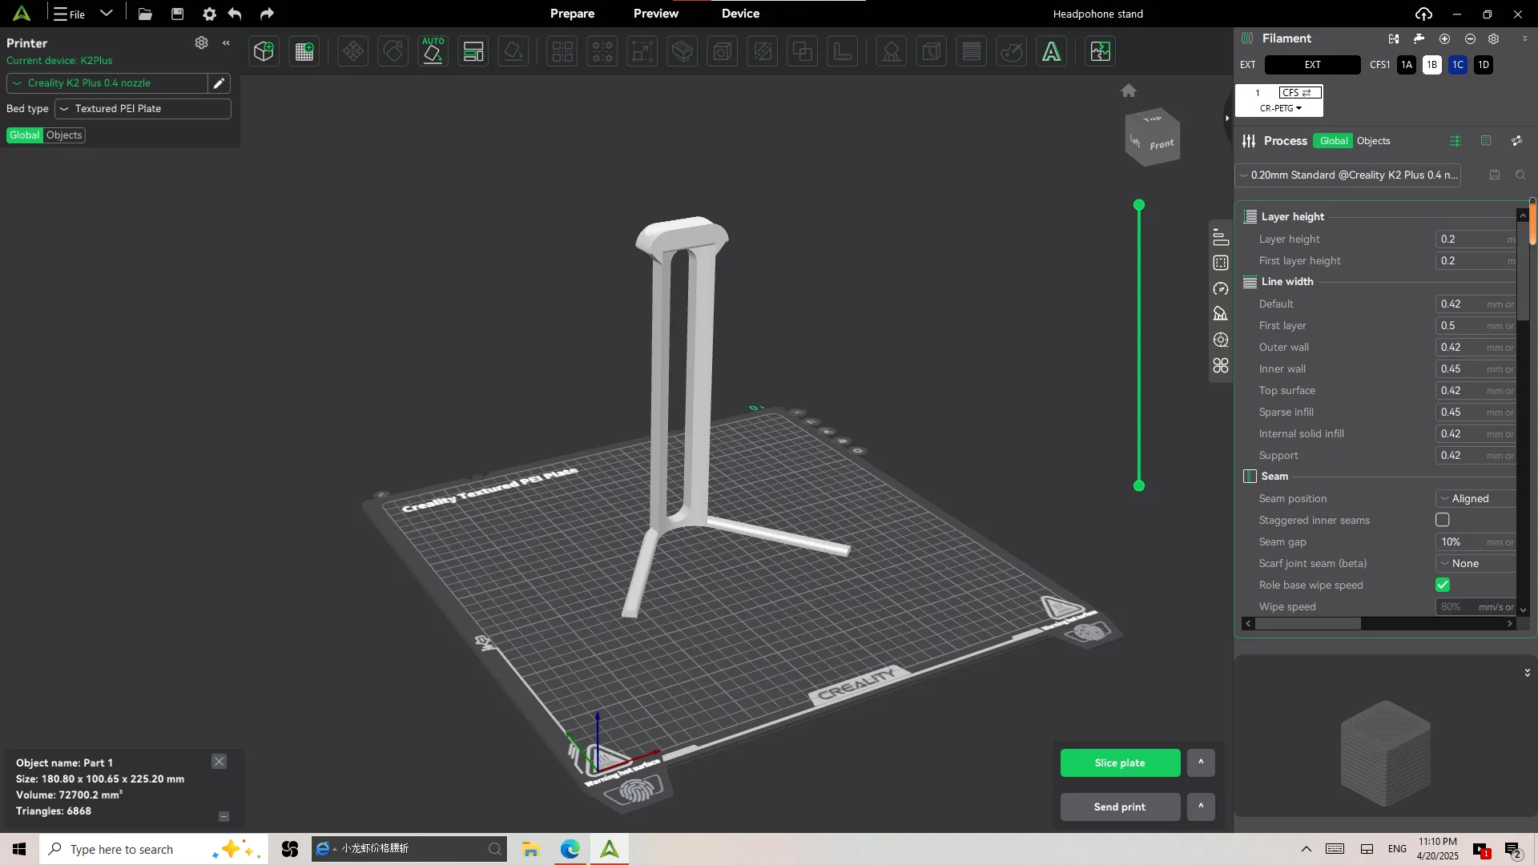This screenshot has width=1538, height=865.
Task: Click the Arrange all objects icon
Action: pyautogui.click(x=473, y=52)
